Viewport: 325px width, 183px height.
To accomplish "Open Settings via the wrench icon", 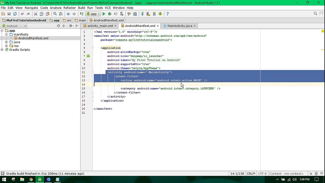I will pos(129,14).
